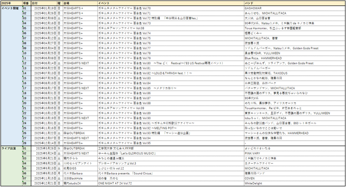Select the date cell 2025年9月15日

click(44, 173)
